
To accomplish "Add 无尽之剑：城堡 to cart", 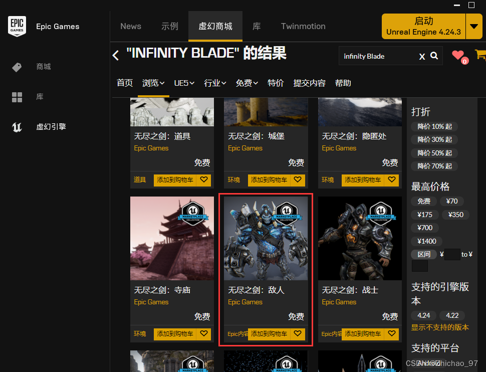I will 269,180.
